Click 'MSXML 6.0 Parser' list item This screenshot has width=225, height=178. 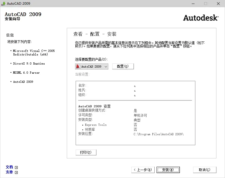(x=26, y=73)
